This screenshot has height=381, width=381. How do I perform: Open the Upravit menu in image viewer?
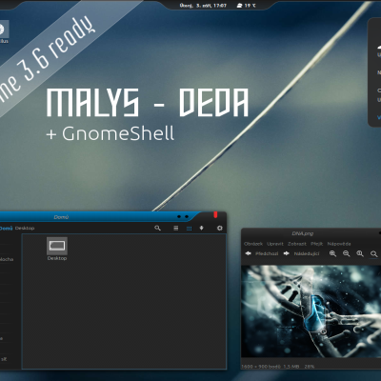(275, 244)
